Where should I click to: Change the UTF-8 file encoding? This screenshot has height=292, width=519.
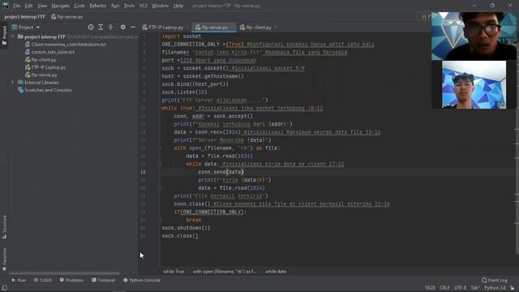(x=460, y=288)
